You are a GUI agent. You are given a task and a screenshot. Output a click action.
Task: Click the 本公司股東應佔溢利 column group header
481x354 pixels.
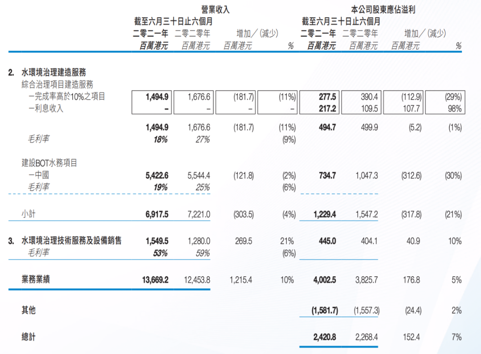(383, 9)
